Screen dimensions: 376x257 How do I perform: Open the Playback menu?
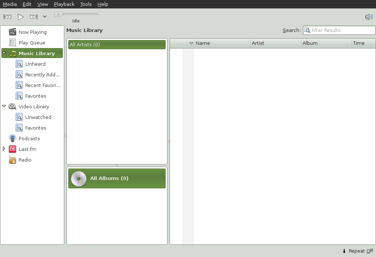(x=64, y=4)
